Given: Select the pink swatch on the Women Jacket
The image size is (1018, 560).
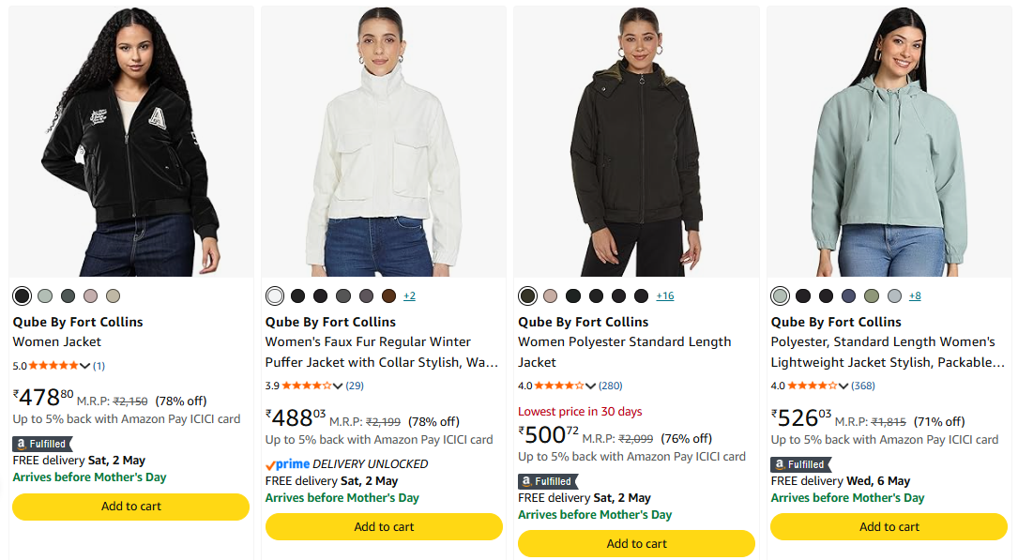Looking at the screenshot, I should tap(90, 296).
